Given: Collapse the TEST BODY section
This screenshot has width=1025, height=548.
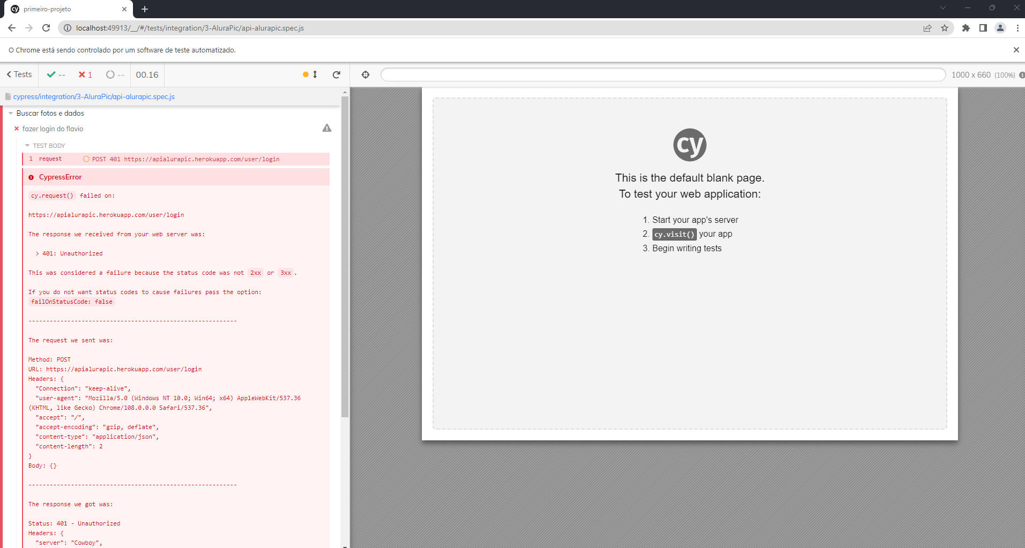Looking at the screenshot, I should [x=45, y=146].
